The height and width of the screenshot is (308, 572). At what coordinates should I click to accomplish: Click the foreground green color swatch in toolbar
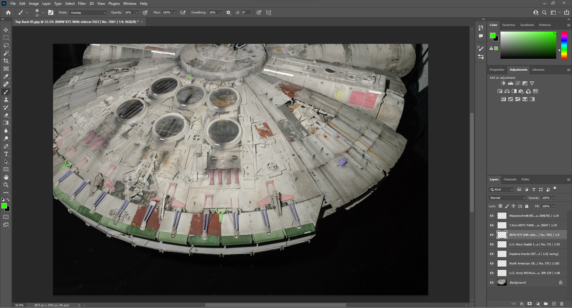tap(4, 206)
